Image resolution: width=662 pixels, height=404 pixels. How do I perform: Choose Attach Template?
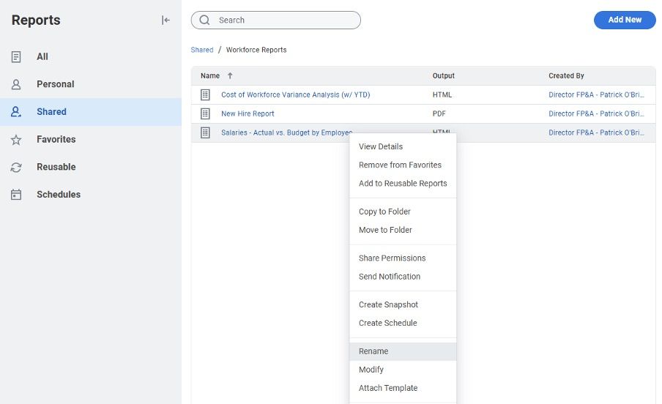[x=388, y=388]
